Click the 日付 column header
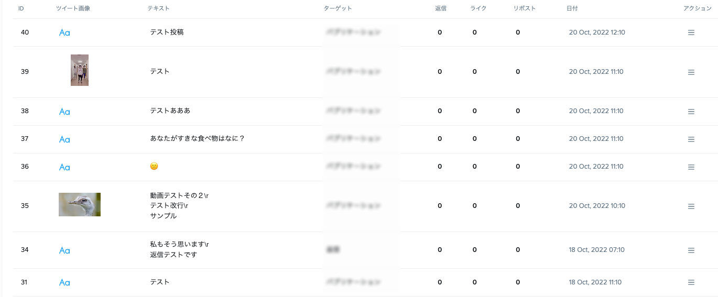This screenshot has width=718, height=297. coord(572,8)
